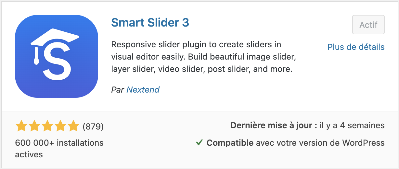
Task: Select the fifth rating star
Action: pyautogui.click(x=73, y=126)
